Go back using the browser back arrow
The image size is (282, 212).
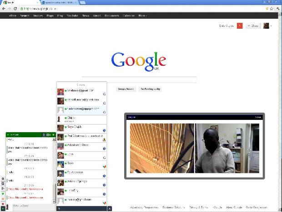4,9
